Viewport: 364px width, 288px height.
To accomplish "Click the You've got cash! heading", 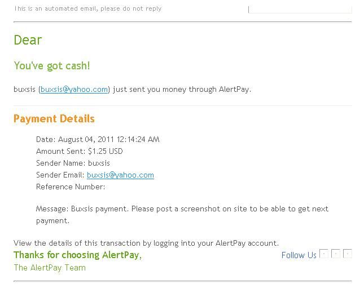I will [x=52, y=65].
